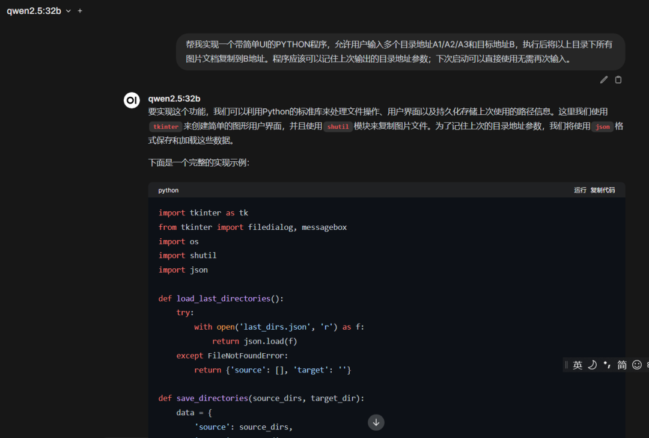Toggle the moon icon in the IME toolbar

tap(592, 365)
